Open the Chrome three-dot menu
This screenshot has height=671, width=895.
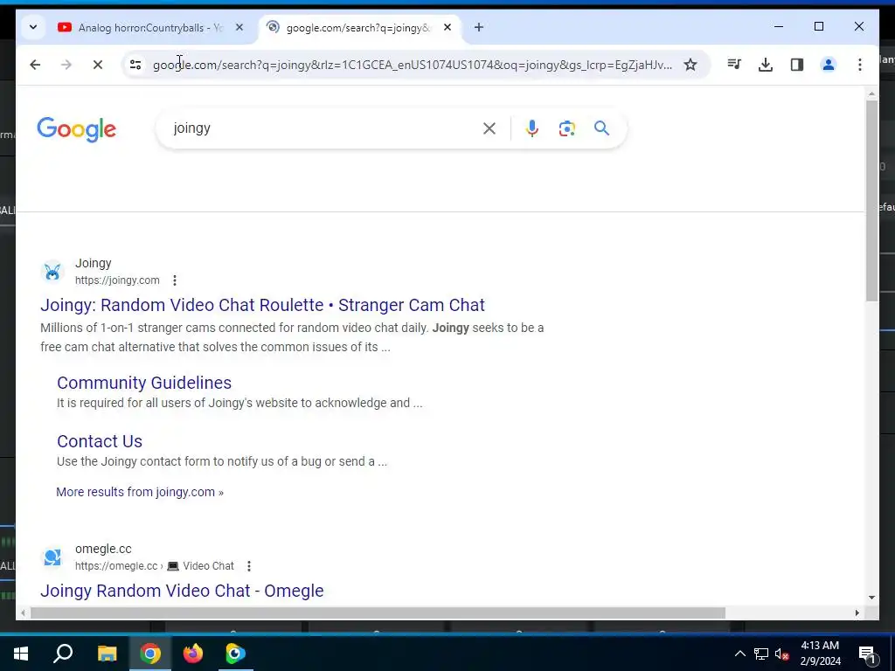click(860, 65)
